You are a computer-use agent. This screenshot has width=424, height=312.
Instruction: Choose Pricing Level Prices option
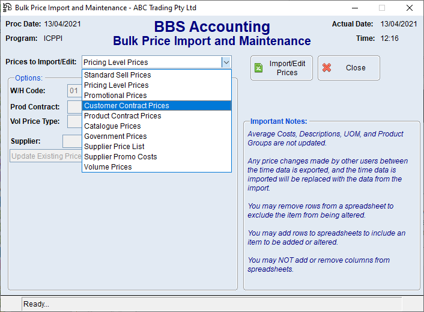[117, 85]
